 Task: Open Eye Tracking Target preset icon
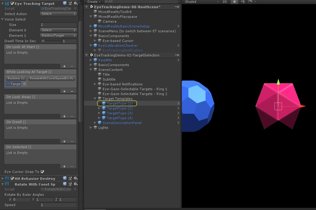(70, 3)
